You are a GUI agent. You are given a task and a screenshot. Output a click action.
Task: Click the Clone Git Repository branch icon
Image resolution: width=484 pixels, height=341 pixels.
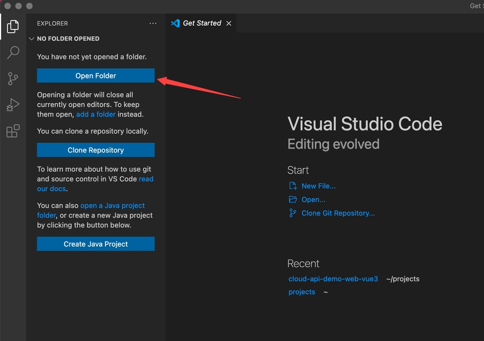point(293,213)
